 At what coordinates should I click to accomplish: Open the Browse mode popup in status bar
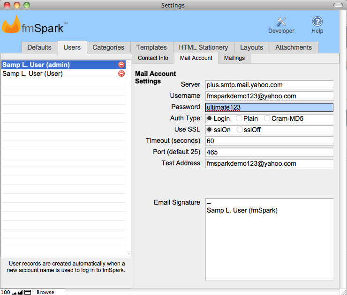click(x=45, y=292)
